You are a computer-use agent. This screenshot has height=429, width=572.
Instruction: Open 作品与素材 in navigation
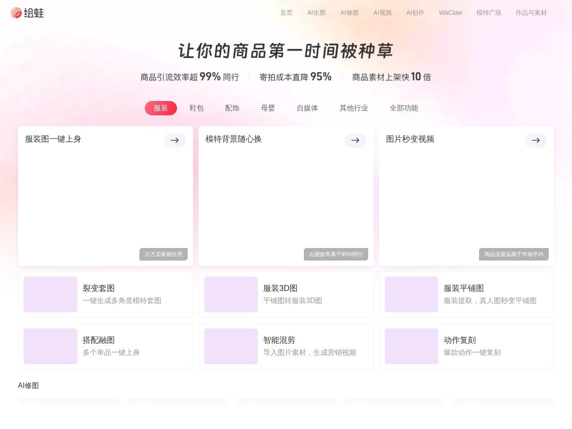531,13
